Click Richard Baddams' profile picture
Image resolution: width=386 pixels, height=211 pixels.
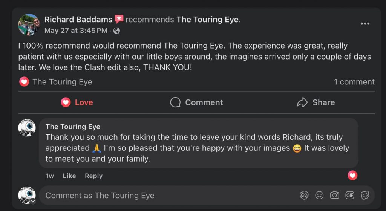(x=29, y=25)
